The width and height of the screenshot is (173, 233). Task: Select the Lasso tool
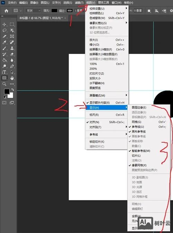pyautogui.click(x=4, y=30)
